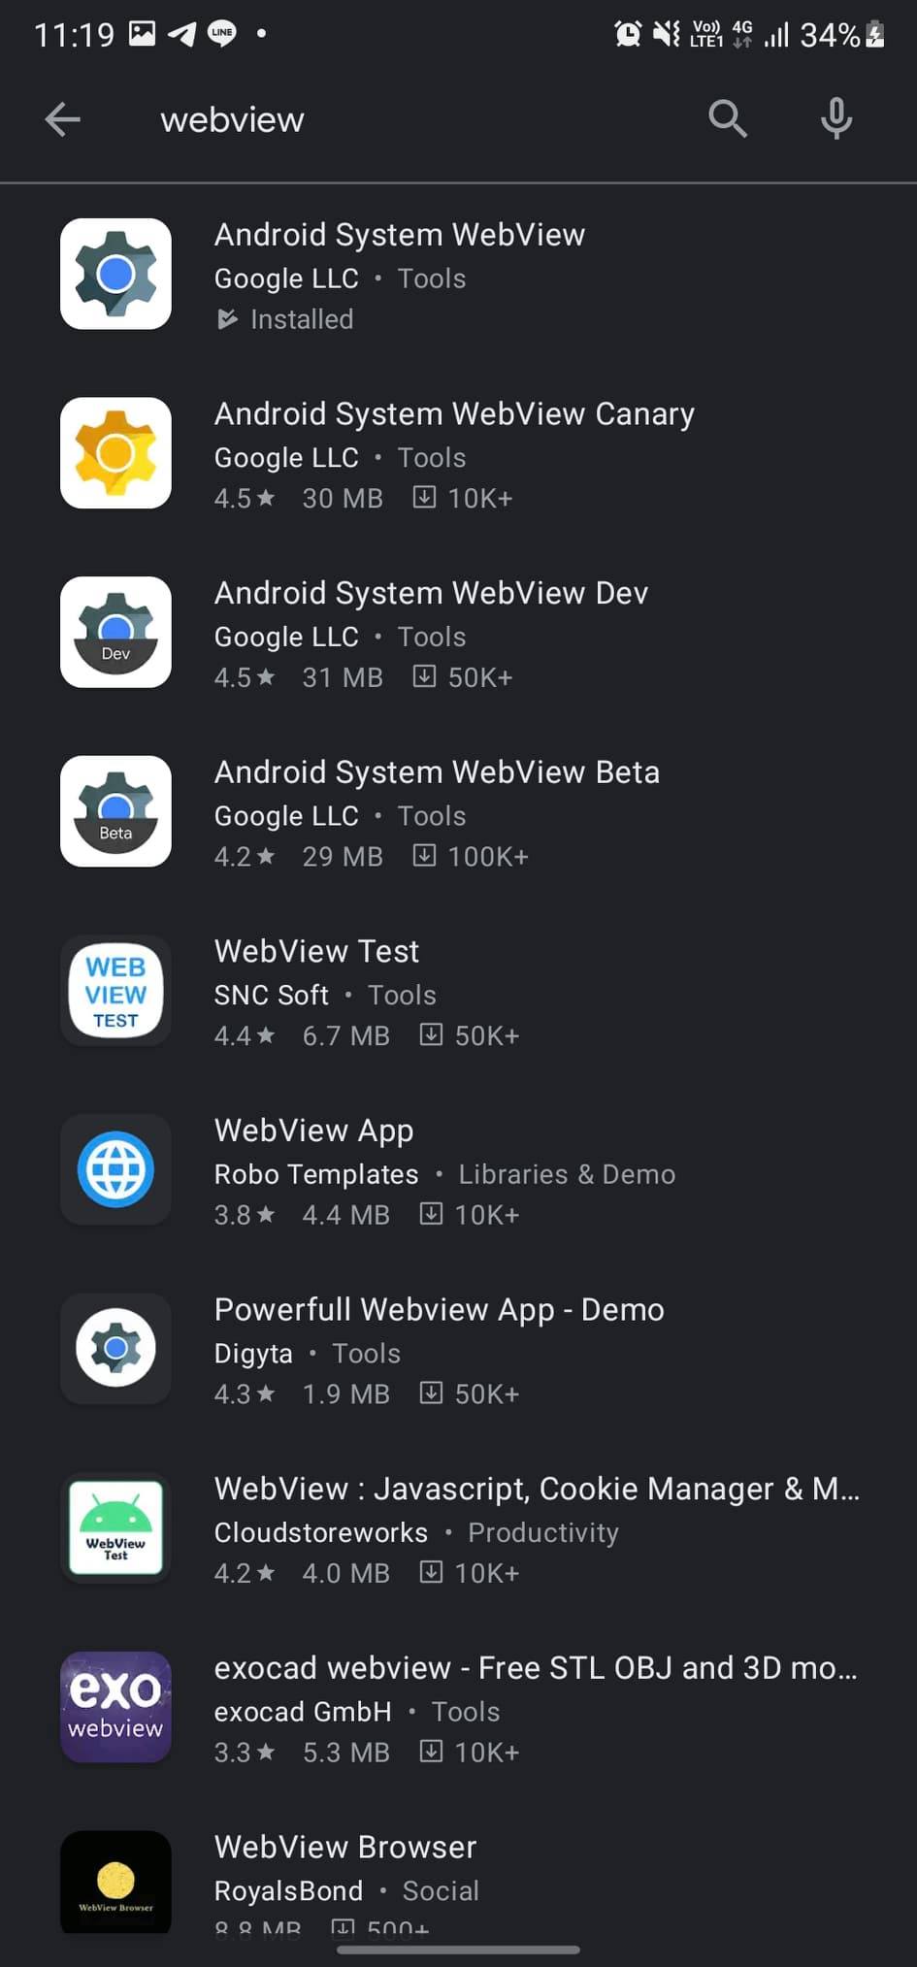Open Android System WebView Dev title
917x1967 pixels.
431,593
